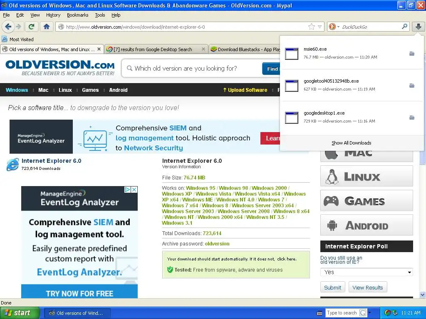
Task: Click the Most Visited bookmarks button
Action: pos(17,39)
